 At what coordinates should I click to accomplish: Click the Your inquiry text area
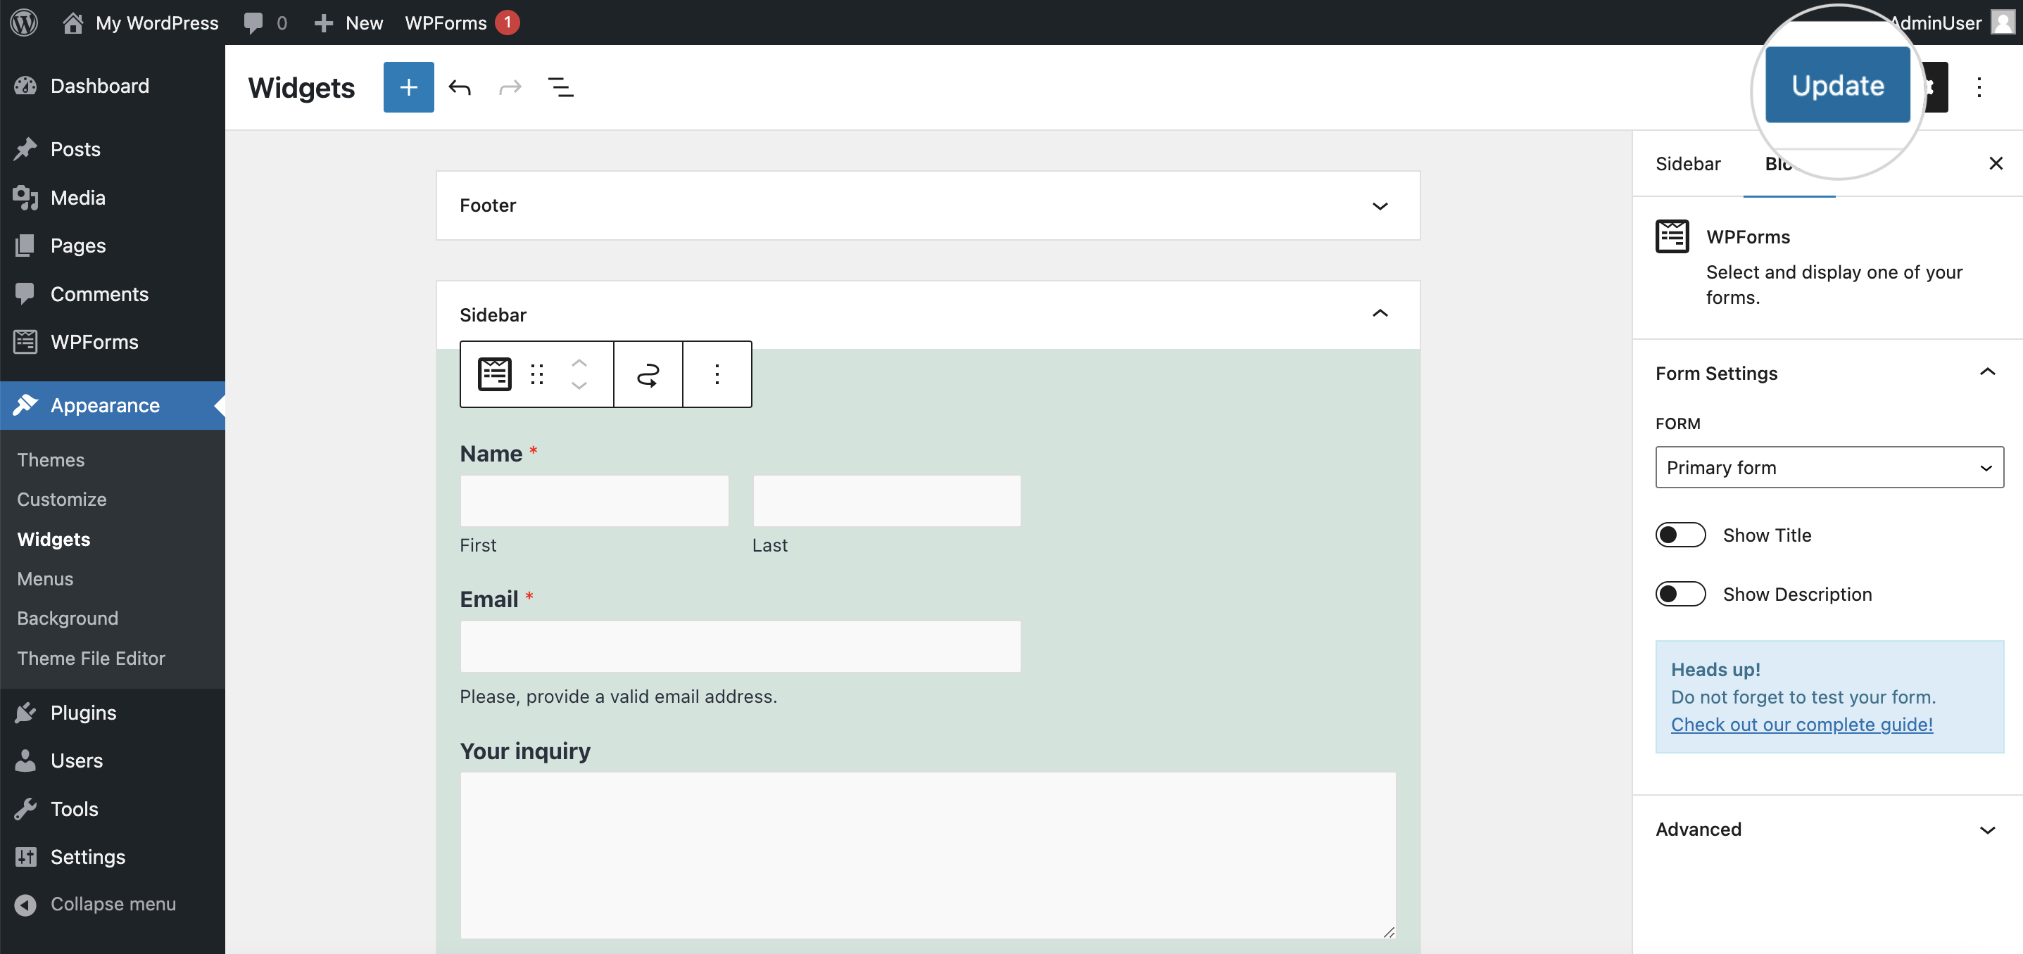click(x=928, y=856)
